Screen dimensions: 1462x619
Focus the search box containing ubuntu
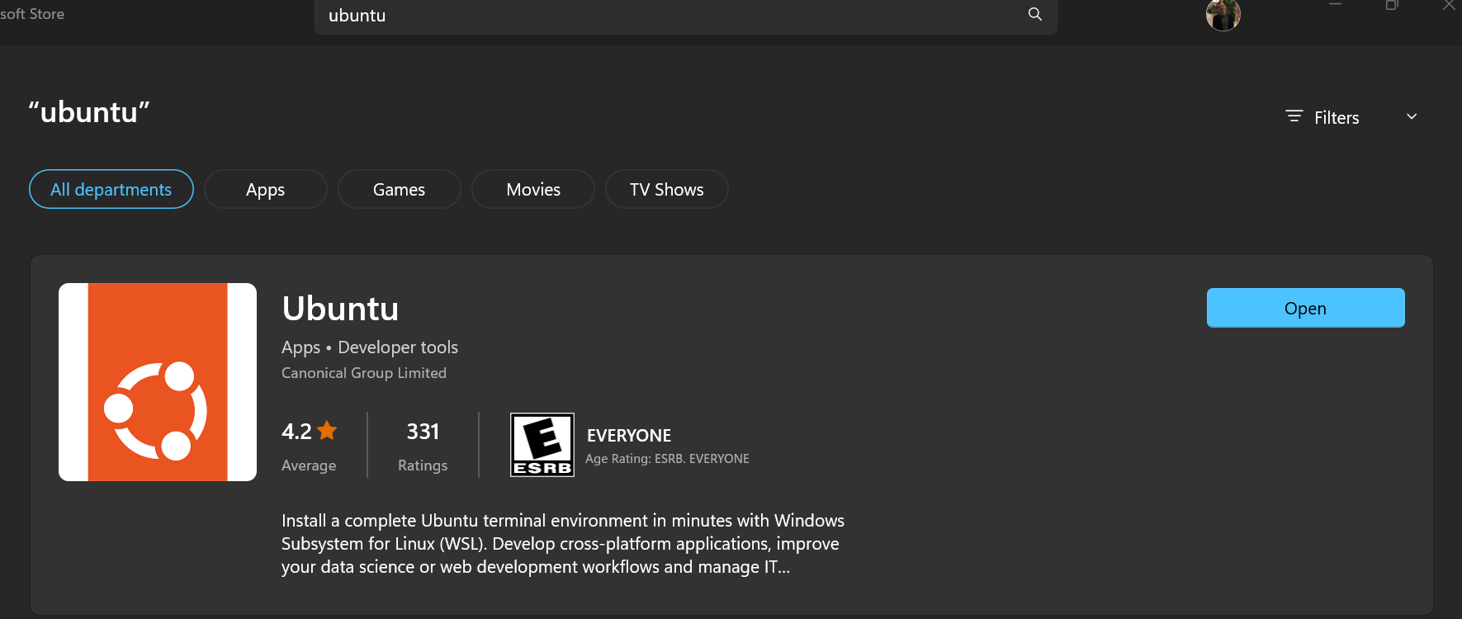coord(685,16)
